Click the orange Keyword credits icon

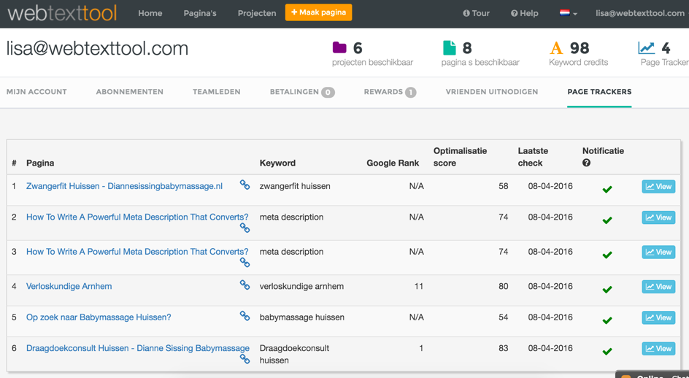click(x=556, y=49)
